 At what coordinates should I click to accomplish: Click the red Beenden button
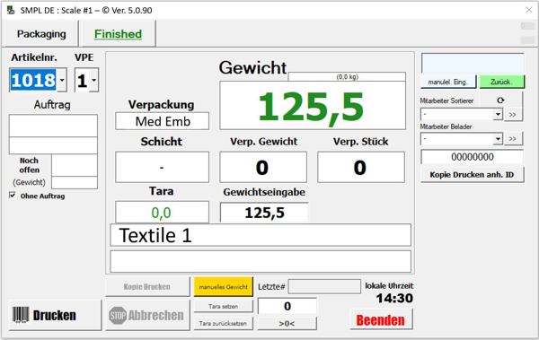pos(381,319)
